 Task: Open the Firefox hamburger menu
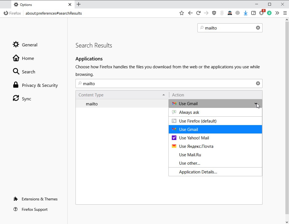[x=285, y=13]
